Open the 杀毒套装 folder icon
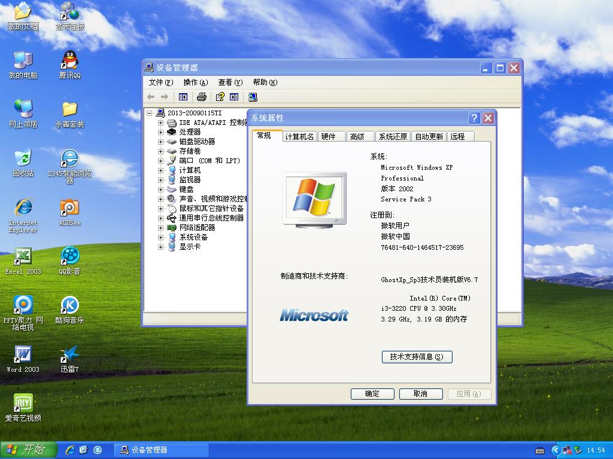The image size is (613, 459). click(69, 114)
